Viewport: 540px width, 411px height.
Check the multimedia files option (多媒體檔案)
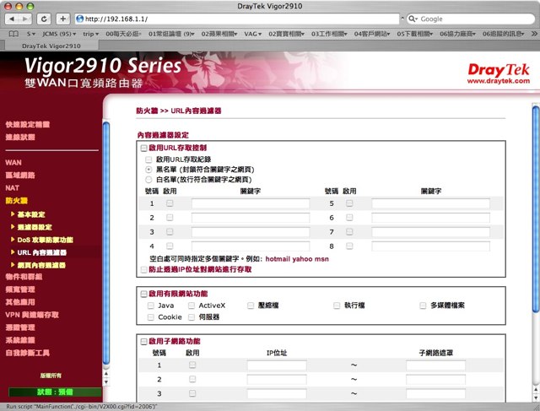coord(423,306)
